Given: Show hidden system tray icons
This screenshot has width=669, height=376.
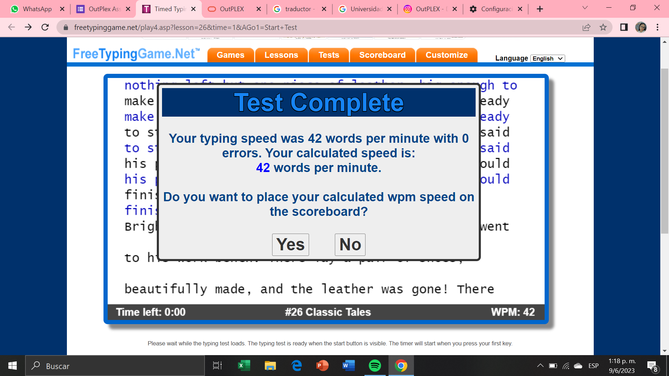Looking at the screenshot, I should click(540, 366).
